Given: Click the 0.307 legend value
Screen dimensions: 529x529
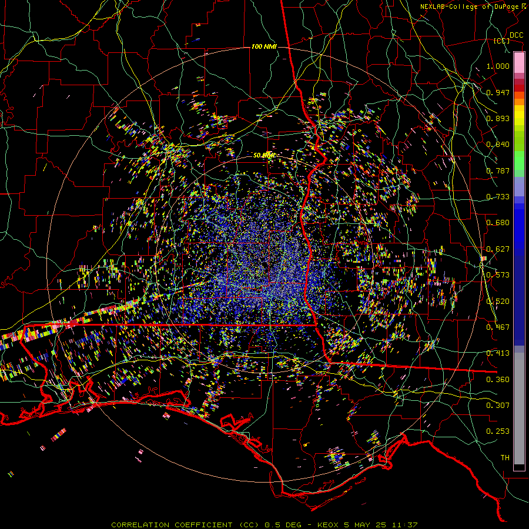Looking at the screenshot, I should point(498,406).
